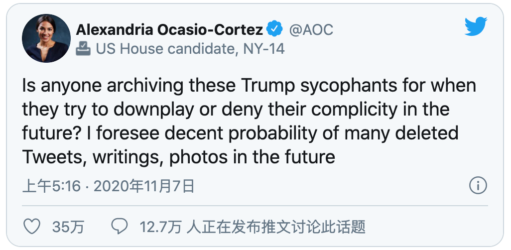The width and height of the screenshot is (511, 250).
Task: Open Twitter via the blue bird logo
Action: coord(476,26)
